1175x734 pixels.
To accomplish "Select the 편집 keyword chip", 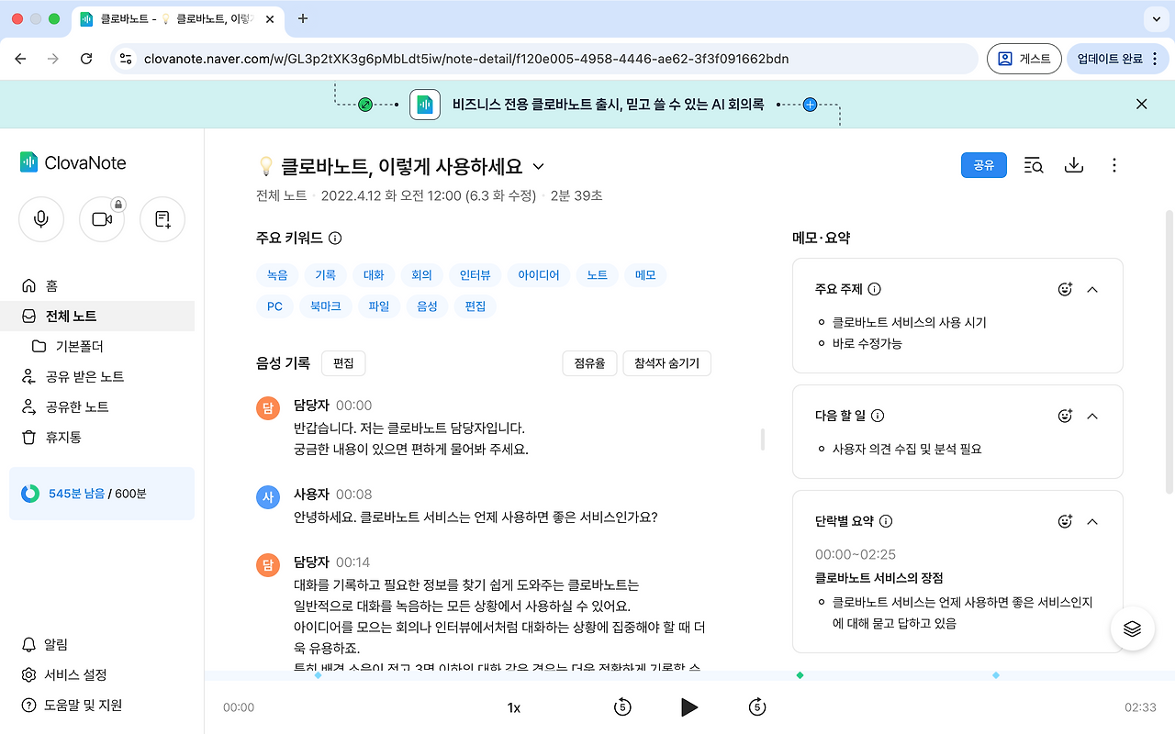I will 476,306.
